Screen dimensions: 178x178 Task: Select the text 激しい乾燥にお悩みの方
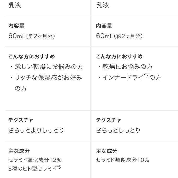49,67
